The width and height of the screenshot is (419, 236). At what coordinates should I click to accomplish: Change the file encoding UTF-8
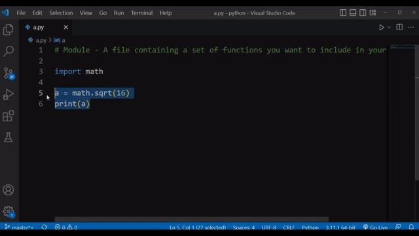269,227
